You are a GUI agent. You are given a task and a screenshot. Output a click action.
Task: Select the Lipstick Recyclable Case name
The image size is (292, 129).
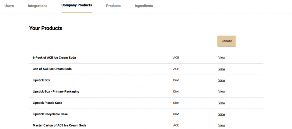pos(50,114)
